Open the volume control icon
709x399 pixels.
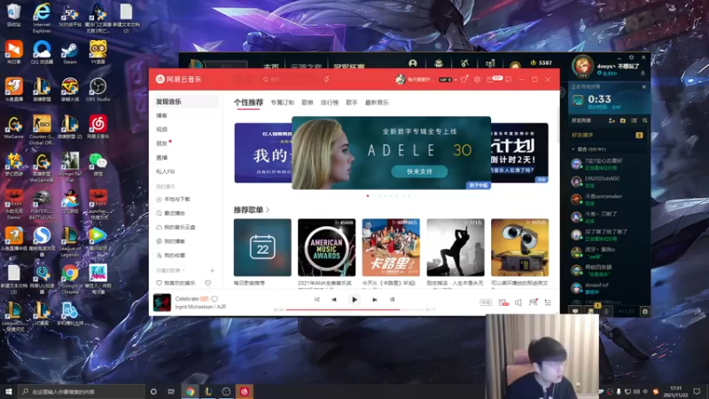[518, 302]
